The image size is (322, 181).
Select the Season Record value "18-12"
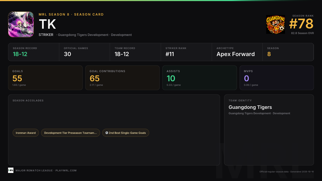20,54
